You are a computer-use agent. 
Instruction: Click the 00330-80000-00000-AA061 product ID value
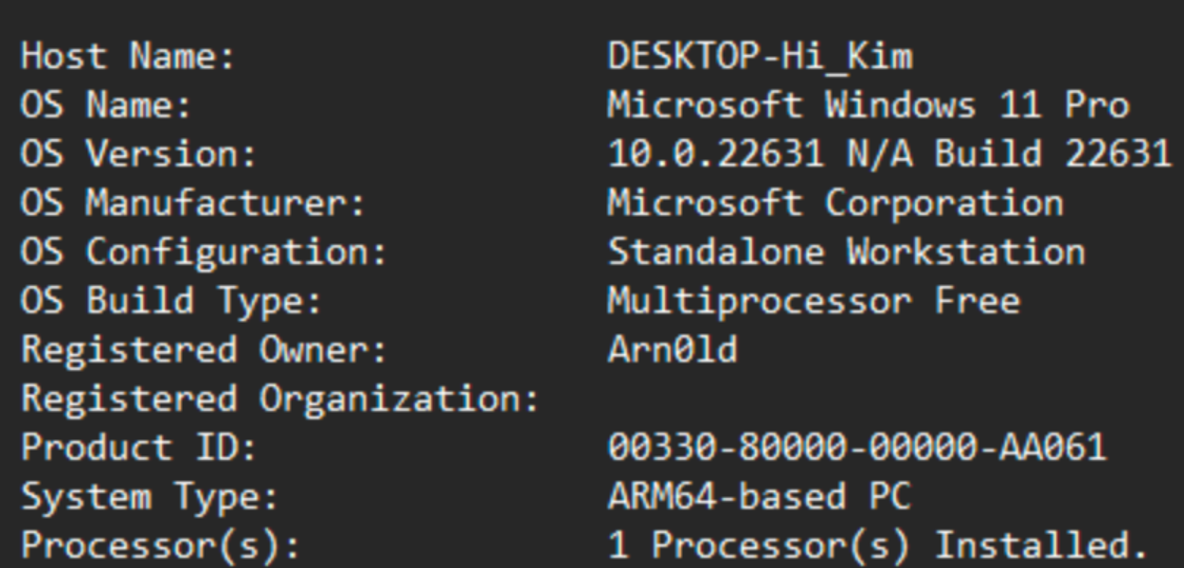click(x=856, y=449)
